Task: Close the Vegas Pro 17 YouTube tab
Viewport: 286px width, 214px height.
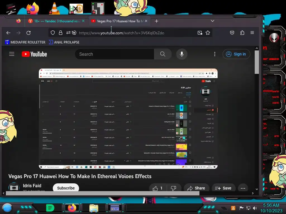Action: [146, 21]
